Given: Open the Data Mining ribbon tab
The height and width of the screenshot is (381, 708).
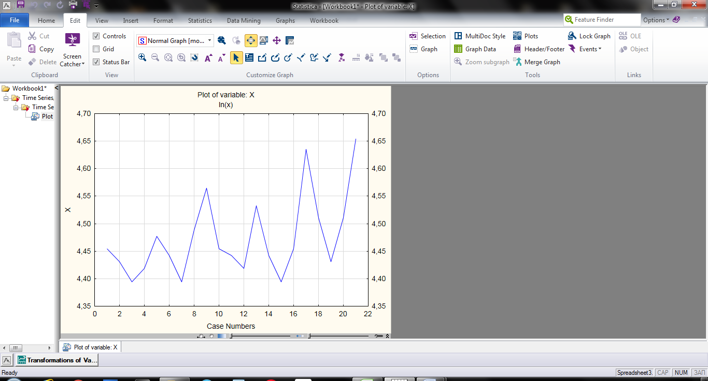Looking at the screenshot, I should pos(244,21).
